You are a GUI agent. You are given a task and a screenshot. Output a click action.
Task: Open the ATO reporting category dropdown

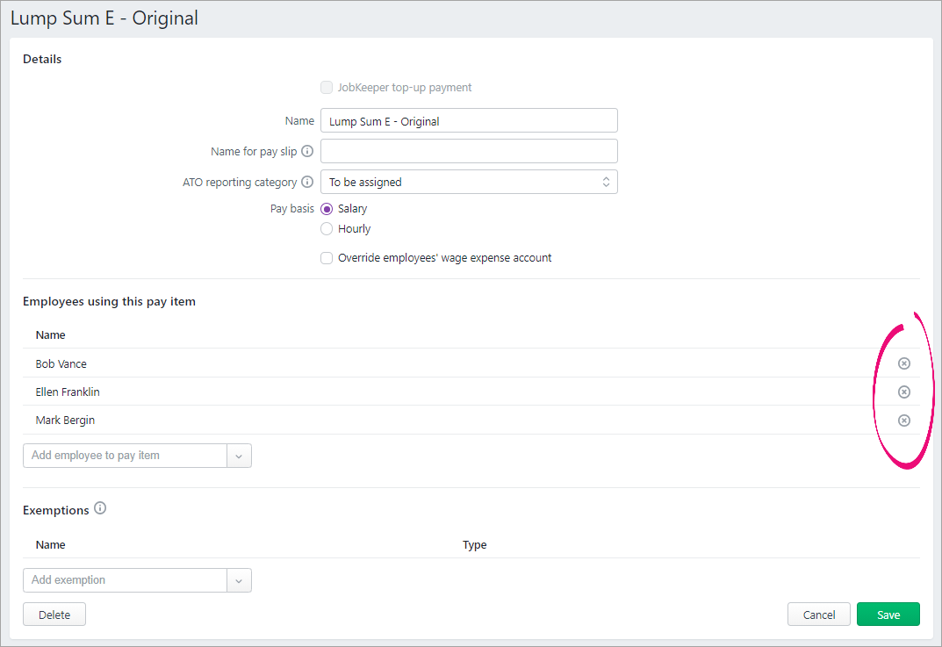[469, 182]
